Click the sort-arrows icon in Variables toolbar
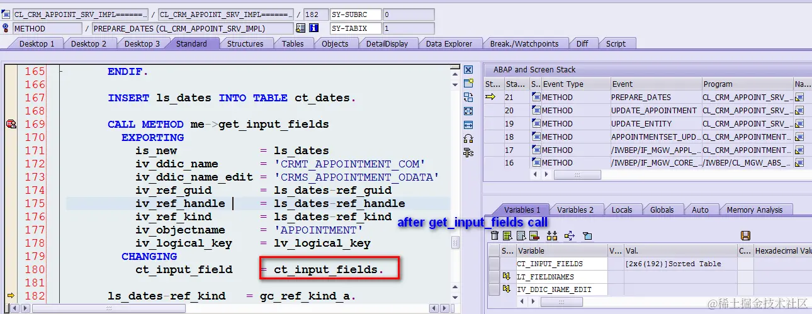This screenshot has height=314, width=812. click(x=552, y=235)
